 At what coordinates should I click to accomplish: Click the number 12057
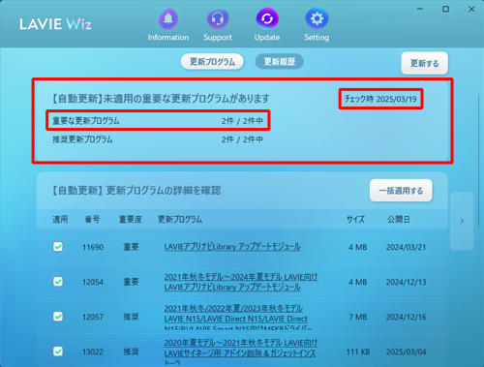point(93,317)
